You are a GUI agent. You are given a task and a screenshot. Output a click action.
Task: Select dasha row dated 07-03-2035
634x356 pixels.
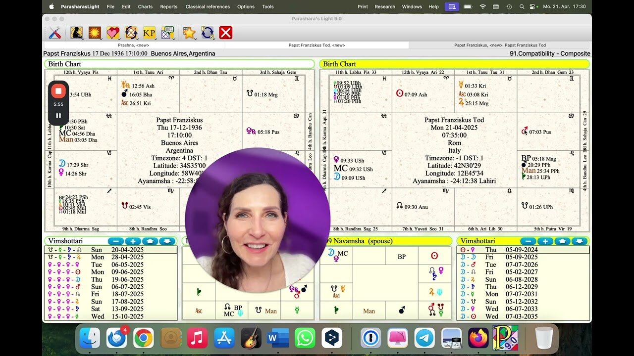(x=523, y=316)
